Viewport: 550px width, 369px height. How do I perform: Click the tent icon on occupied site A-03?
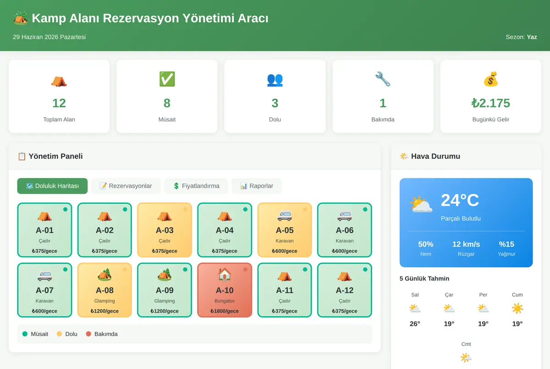(x=165, y=216)
